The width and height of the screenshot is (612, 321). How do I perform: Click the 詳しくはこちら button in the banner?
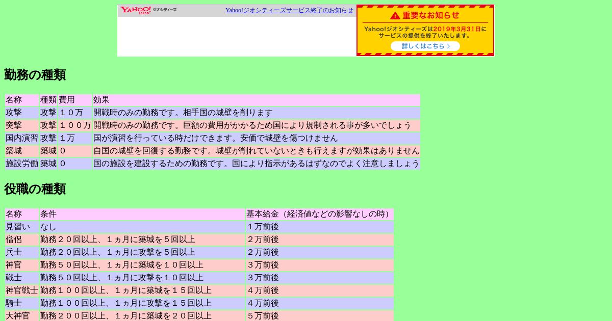[x=425, y=46]
